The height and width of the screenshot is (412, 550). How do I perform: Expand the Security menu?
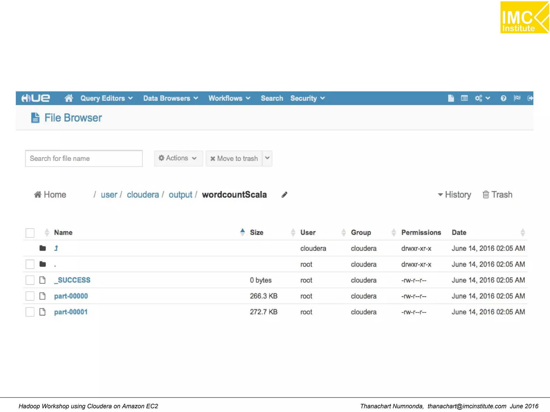pos(308,98)
